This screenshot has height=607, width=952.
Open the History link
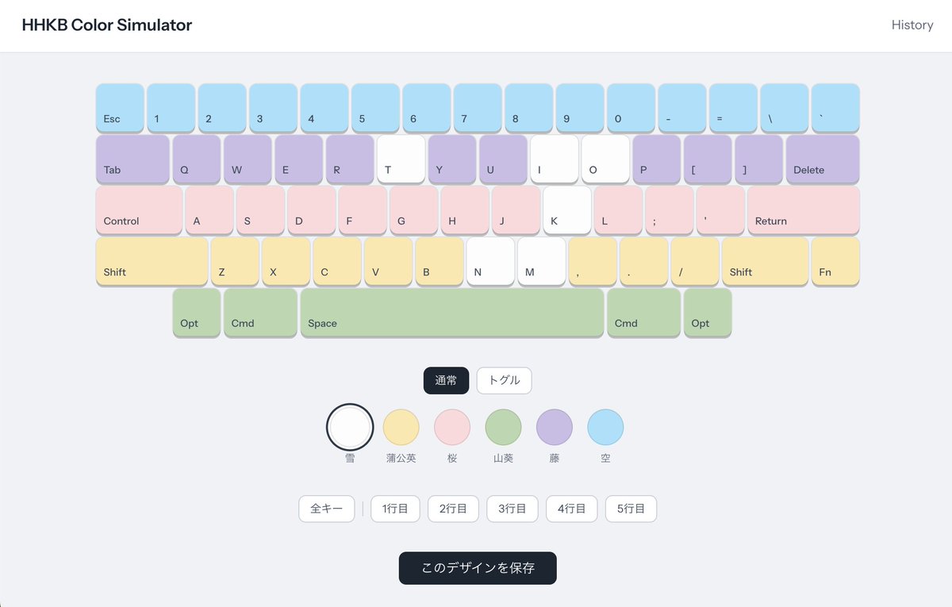click(912, 25)
